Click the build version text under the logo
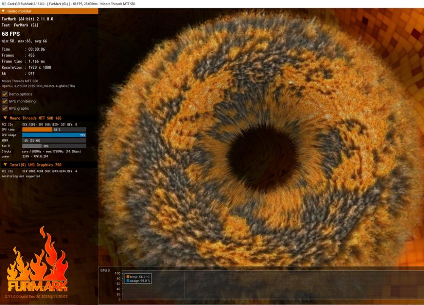The image size is (424, 305). [x=36, y=297]
